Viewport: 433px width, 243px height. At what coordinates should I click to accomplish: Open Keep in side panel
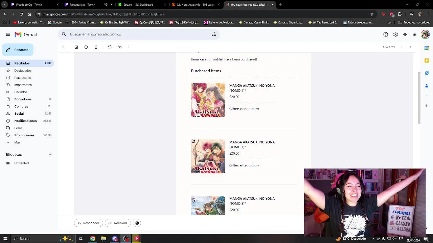[x=427, y=60]
